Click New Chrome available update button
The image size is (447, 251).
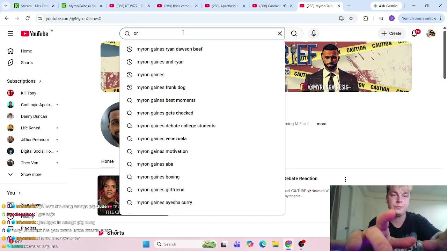coord(418,18)
